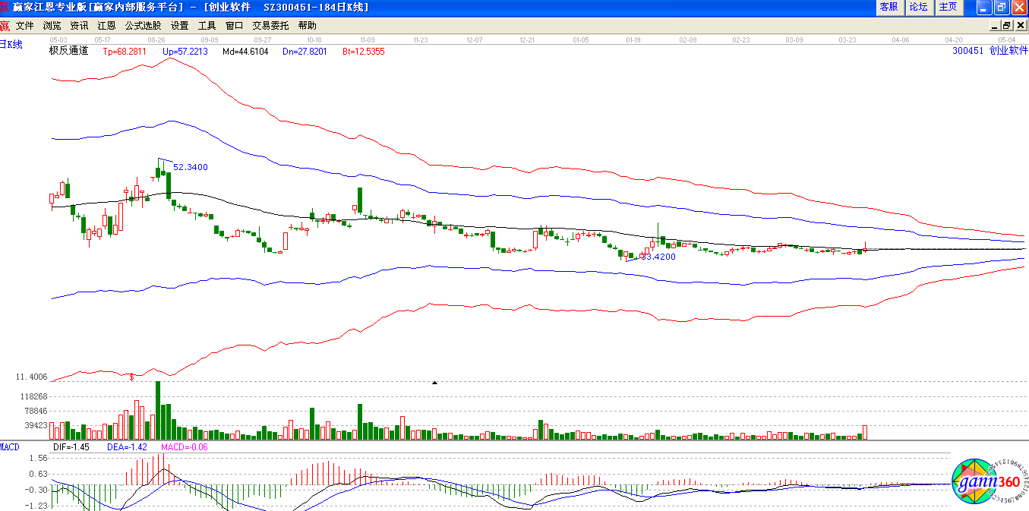Click the 主页 button in title bar
Viewport: 1029px width, 511px height.
click(x=948, y=7)
